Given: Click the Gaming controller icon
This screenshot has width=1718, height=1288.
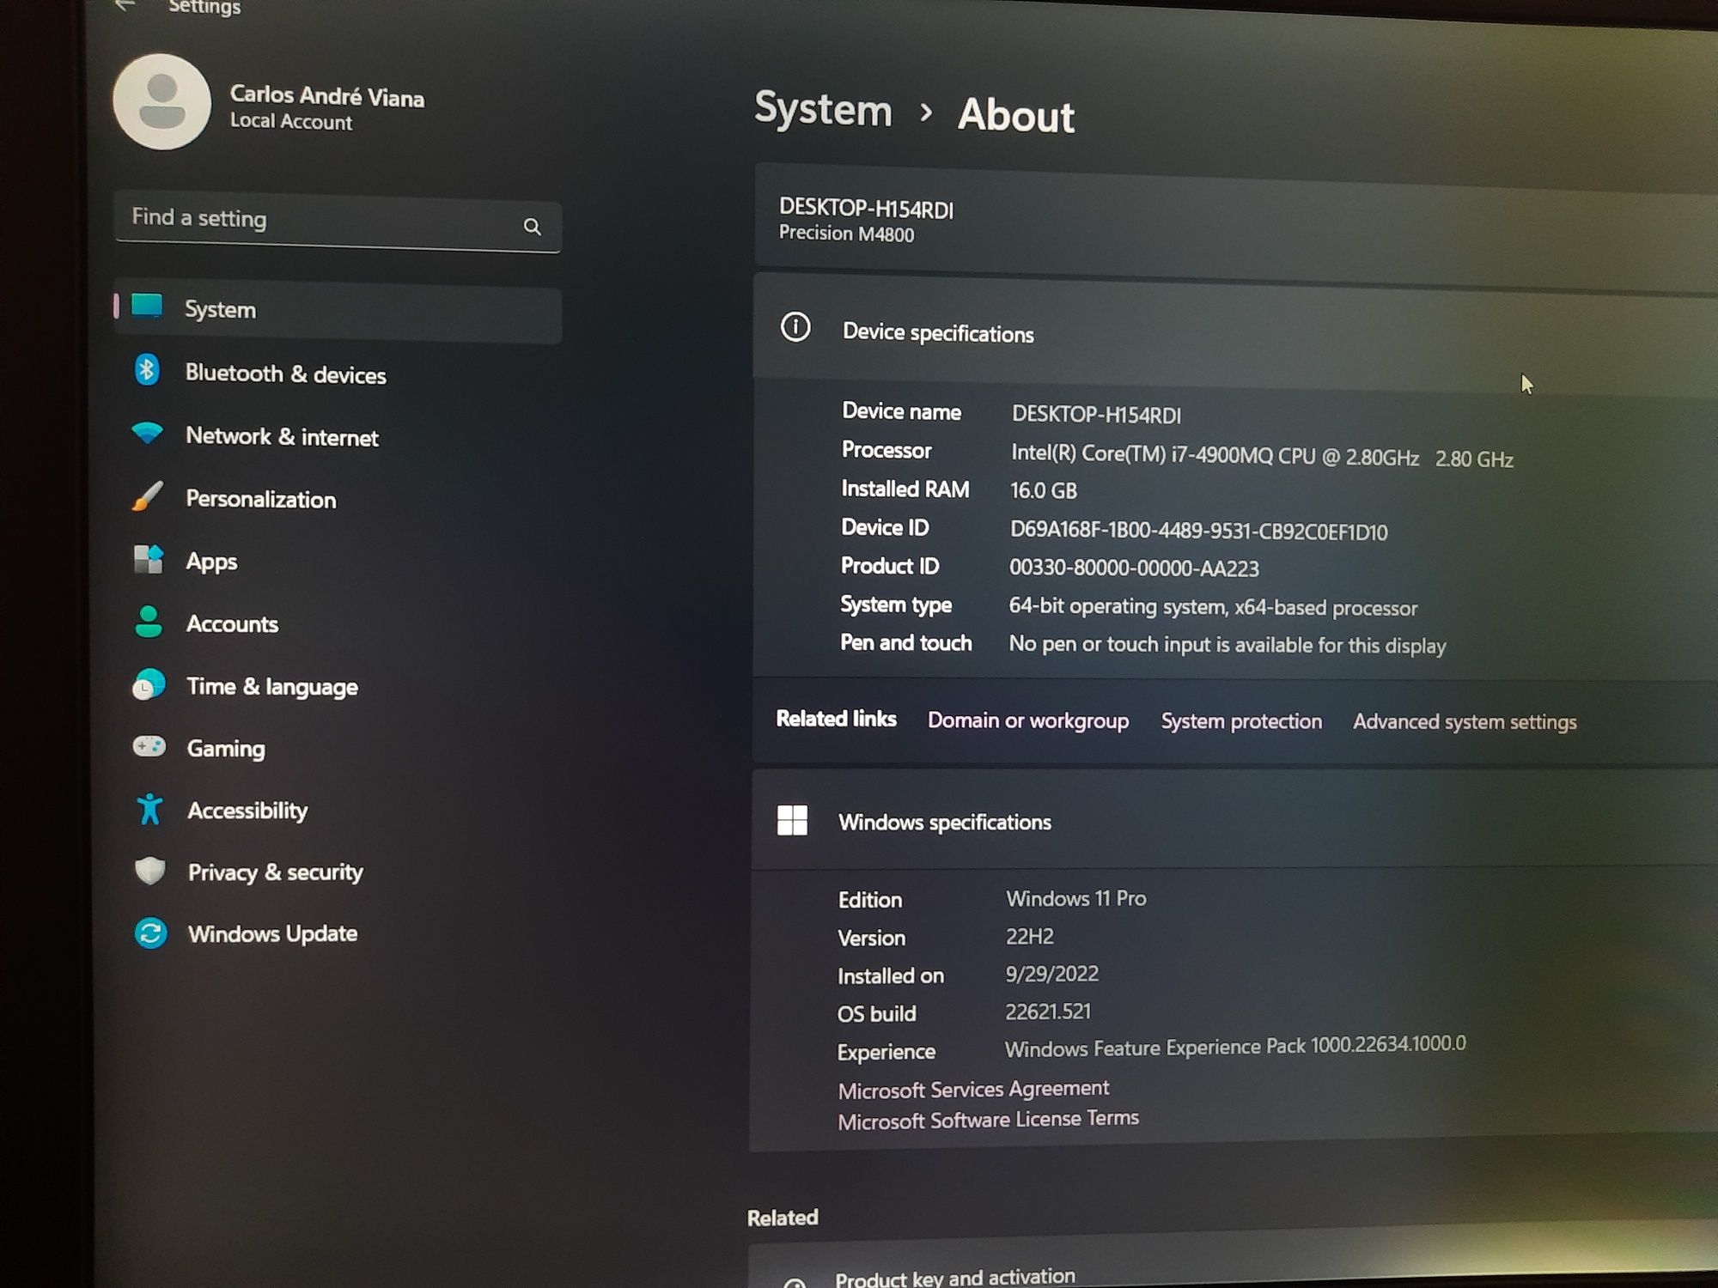Looking at the screenshot, I should click(x=149, y=746).
